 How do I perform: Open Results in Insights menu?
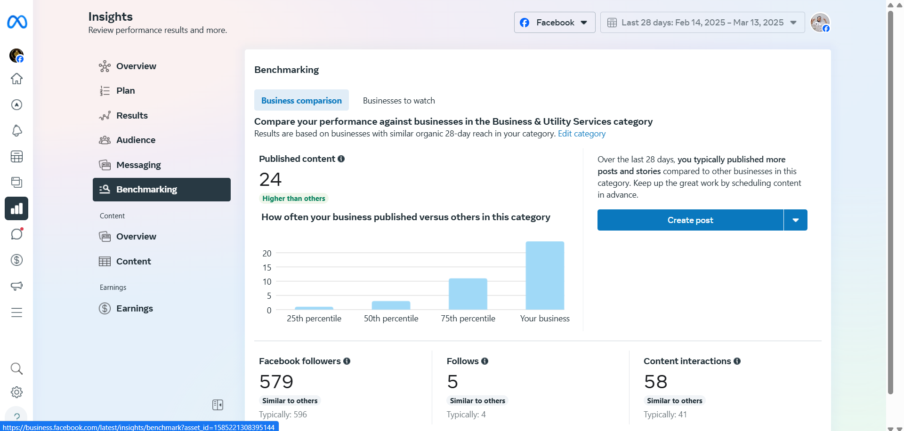pyautogui.click(x=161, y=116)
